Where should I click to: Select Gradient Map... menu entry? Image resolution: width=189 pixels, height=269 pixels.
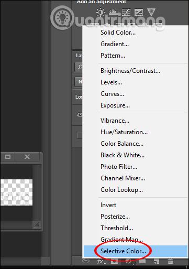pyautogui.click(x=121, y=240)
